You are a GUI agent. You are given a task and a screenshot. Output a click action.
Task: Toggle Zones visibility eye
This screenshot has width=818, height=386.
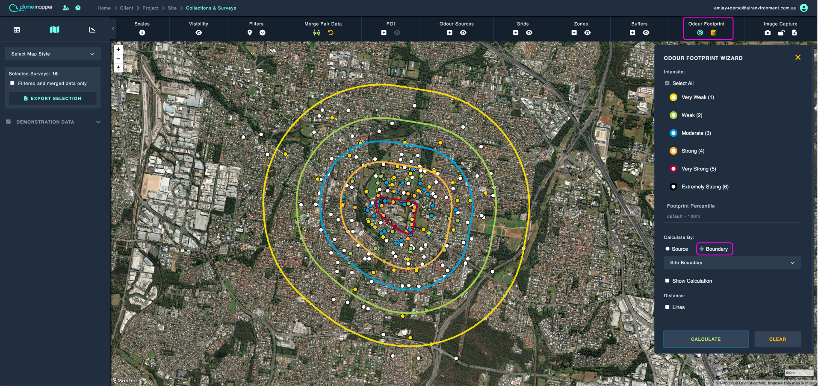click(x=588, y=33)
